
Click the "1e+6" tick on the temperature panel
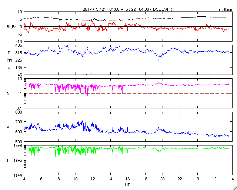click(18, 145)
